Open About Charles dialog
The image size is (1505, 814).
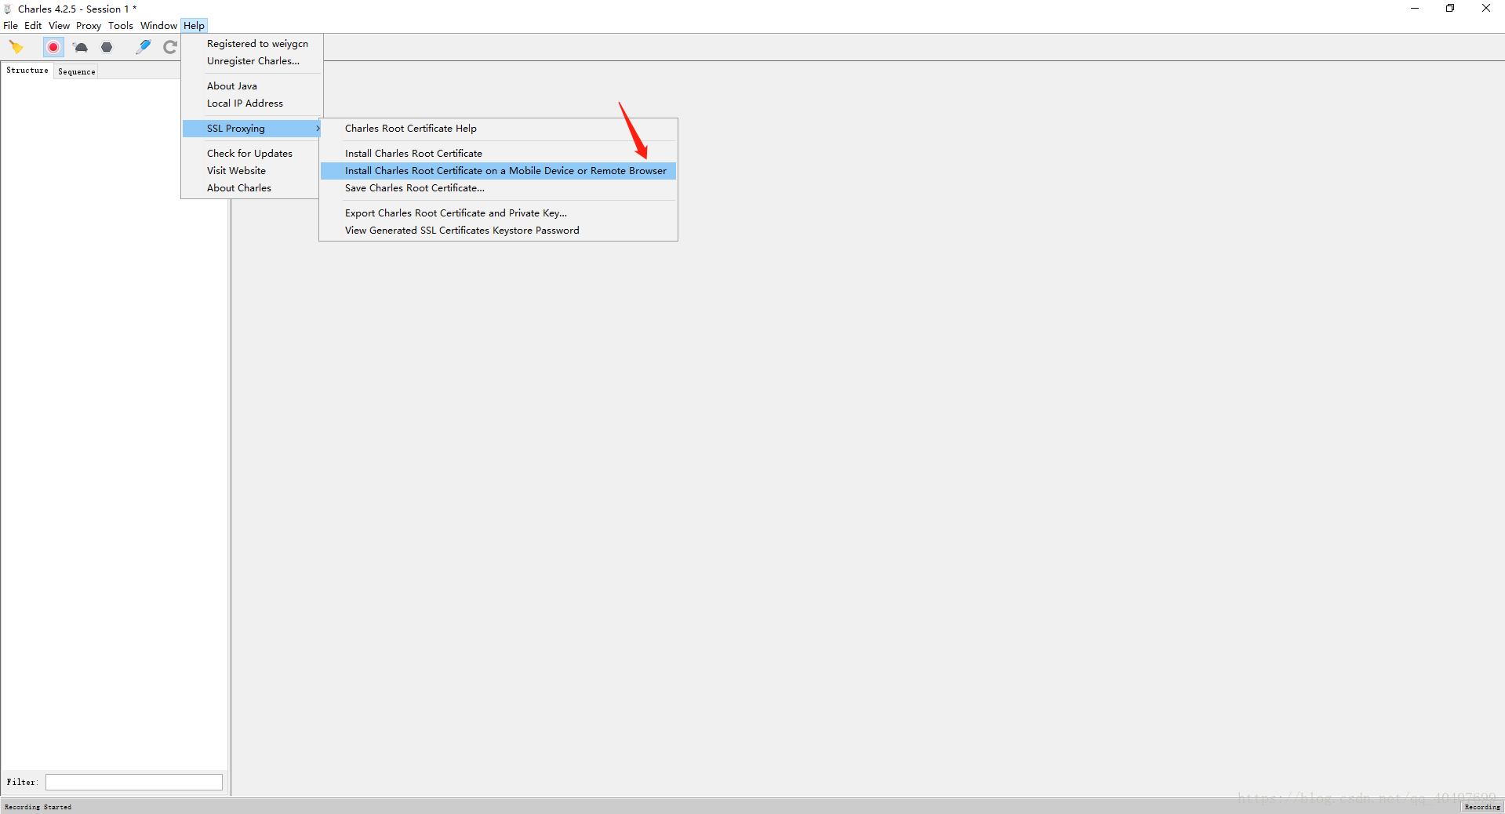tap(252, 187)
